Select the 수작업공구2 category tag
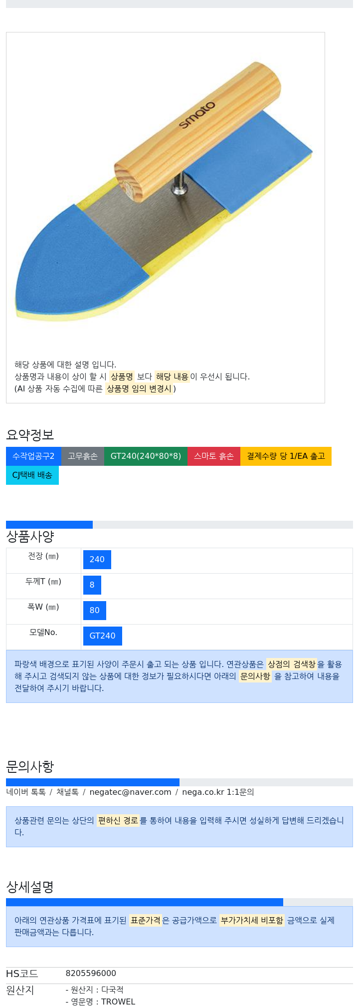The image size is (359, 1008). coord(33,456)
